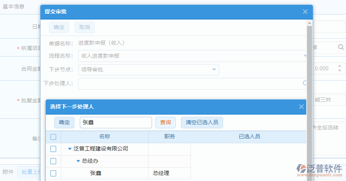Tick the checkbox for 张鑫
The image size is (346, 181).
click(53, 173)
